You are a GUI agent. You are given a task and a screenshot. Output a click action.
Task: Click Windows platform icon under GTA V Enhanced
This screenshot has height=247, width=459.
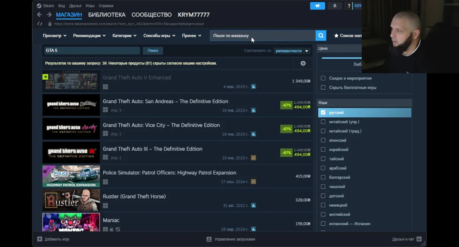tap(106, 87)
